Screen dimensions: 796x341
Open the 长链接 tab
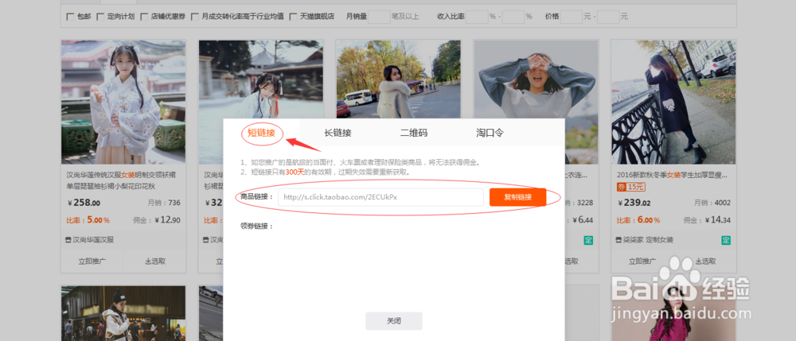click(338, 133)
